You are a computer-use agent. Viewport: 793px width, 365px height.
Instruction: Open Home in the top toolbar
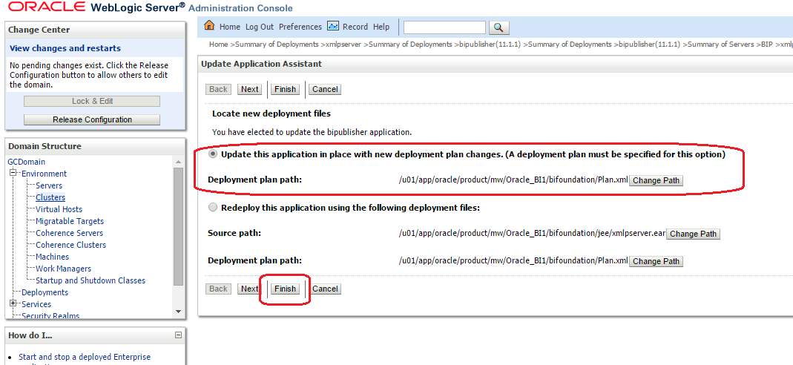230,27
